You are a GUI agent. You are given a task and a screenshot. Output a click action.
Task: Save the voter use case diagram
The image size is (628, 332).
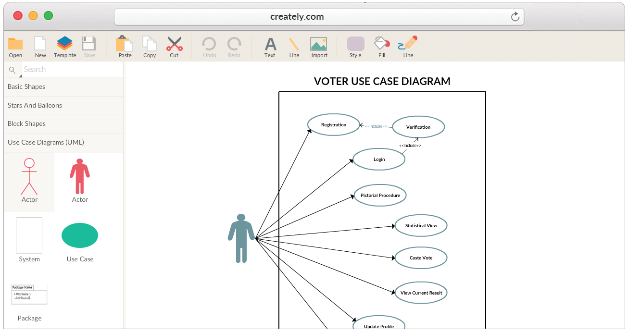coord(89,46)
